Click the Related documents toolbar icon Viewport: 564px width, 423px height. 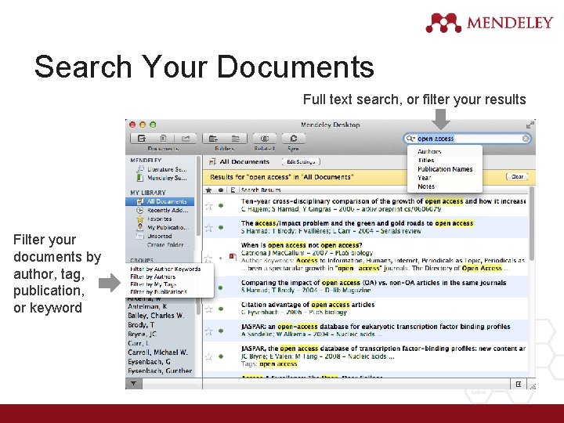(265, 139)
